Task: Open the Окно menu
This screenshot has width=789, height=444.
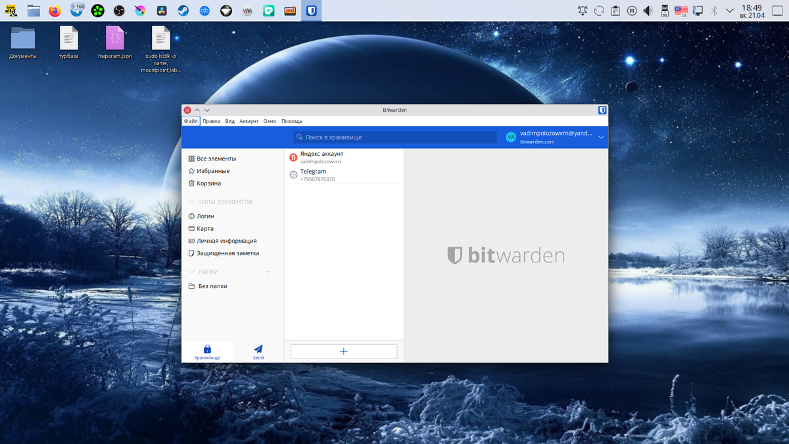Action: coord(270,121)
